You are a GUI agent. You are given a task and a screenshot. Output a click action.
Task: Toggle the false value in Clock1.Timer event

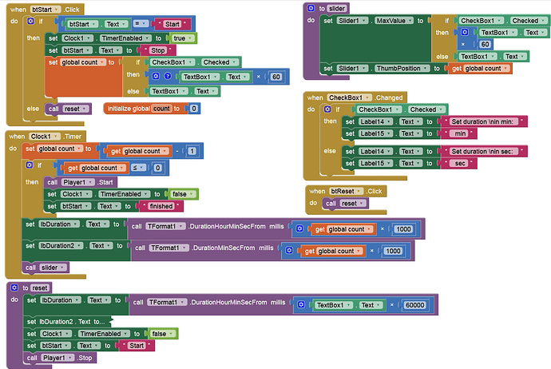tap(181, 194)
